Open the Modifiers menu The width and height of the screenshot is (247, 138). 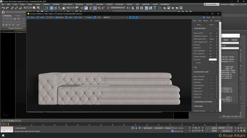(46, 4)
